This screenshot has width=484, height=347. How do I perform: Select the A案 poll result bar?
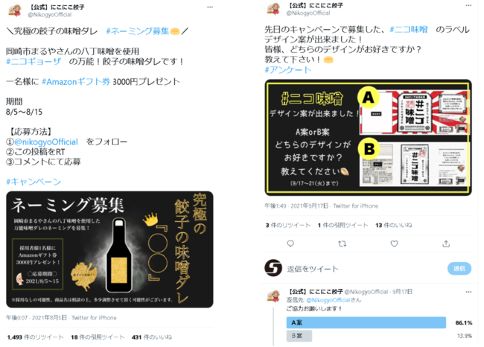point(366,322)
